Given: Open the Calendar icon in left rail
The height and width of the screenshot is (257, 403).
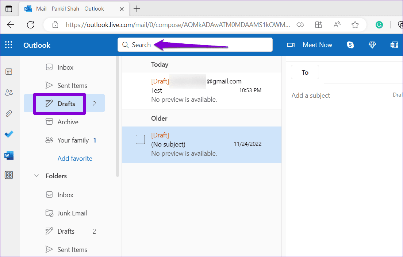Looking at the screenshot, I should click(9, 71).
